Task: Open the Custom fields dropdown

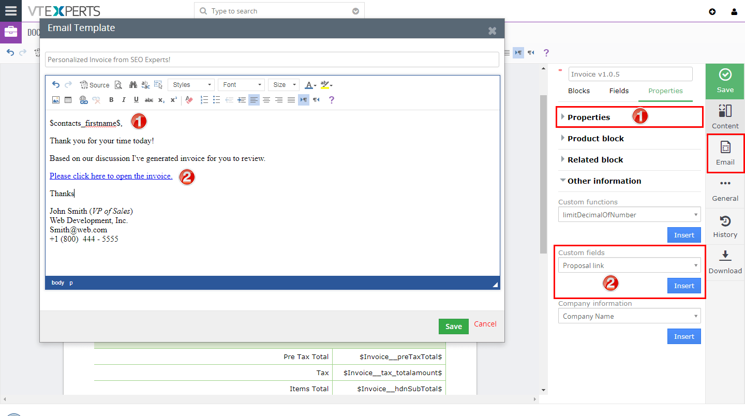Action: pyautogui.click(x=629, y=265)
